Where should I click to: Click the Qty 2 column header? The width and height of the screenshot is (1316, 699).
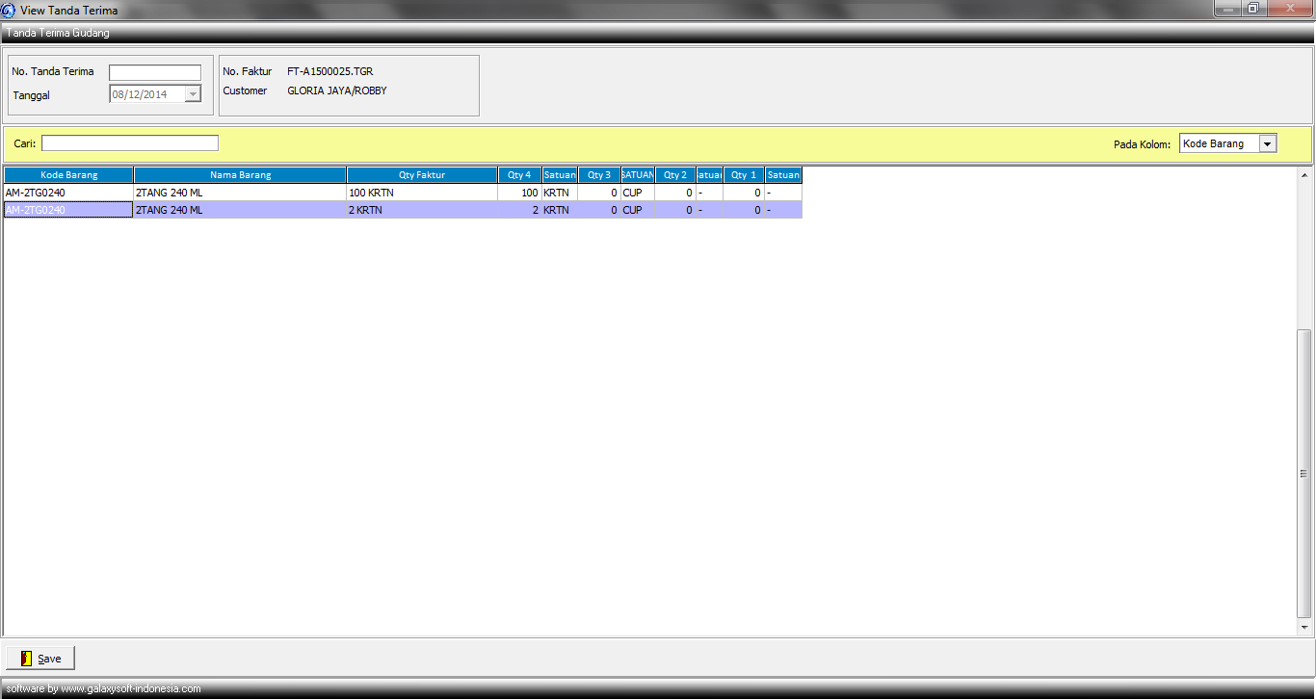coord(675,175)
